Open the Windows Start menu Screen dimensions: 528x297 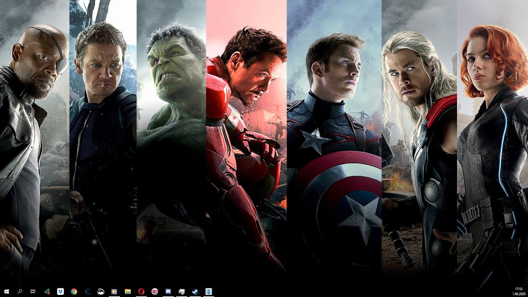click(x=7, y=291)
